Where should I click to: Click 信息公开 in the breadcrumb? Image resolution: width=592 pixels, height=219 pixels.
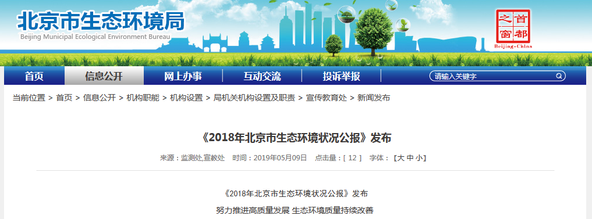(100, 98)
